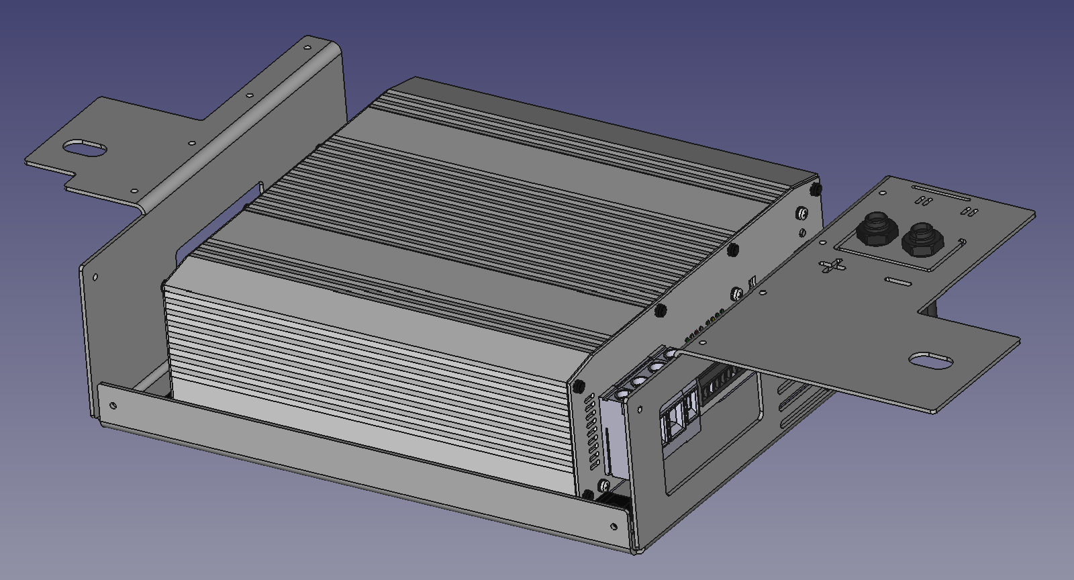
Task: Pick the small hole at bracket's top-left corner
Action: pyautogui.click(x=307, y=48)
